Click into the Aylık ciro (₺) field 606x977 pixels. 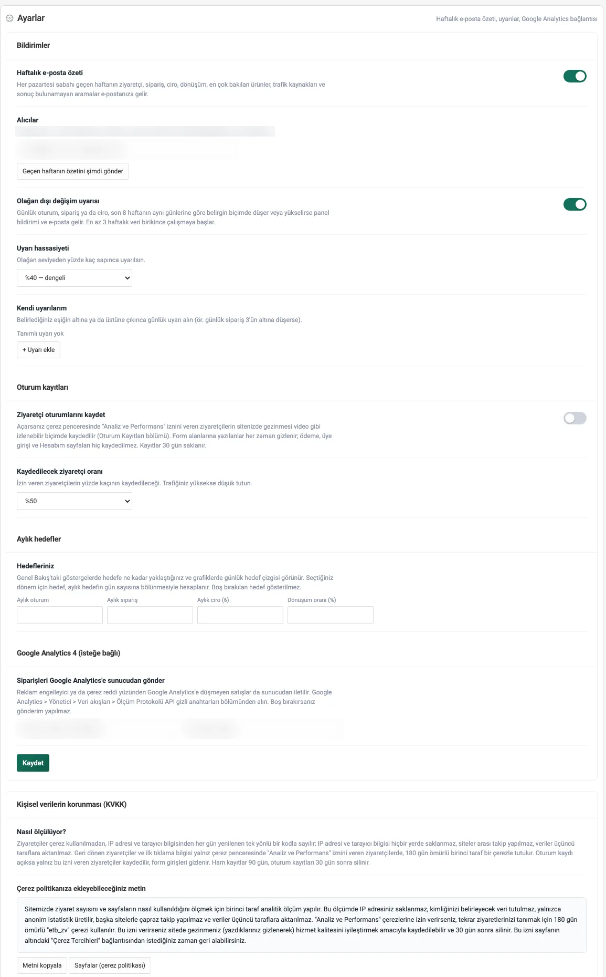pyautogui.click(x=240, y=615)
